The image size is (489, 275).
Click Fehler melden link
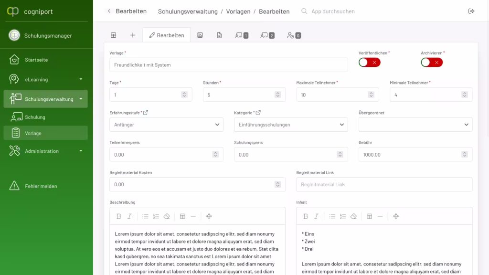(x=41, y=186)
